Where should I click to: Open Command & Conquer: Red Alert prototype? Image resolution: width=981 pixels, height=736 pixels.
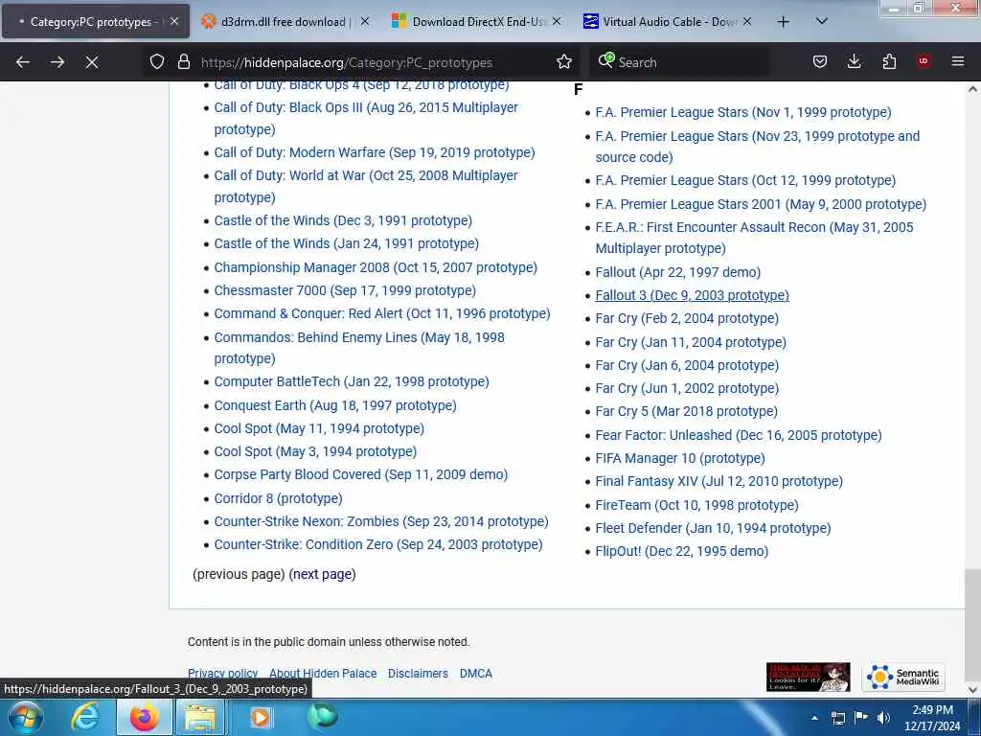pos(381,313)
